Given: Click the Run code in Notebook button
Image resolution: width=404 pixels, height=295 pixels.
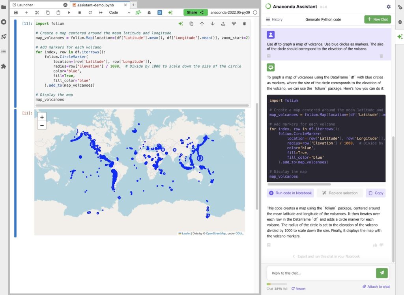Looking at the screenshot, I should (290, 193).
